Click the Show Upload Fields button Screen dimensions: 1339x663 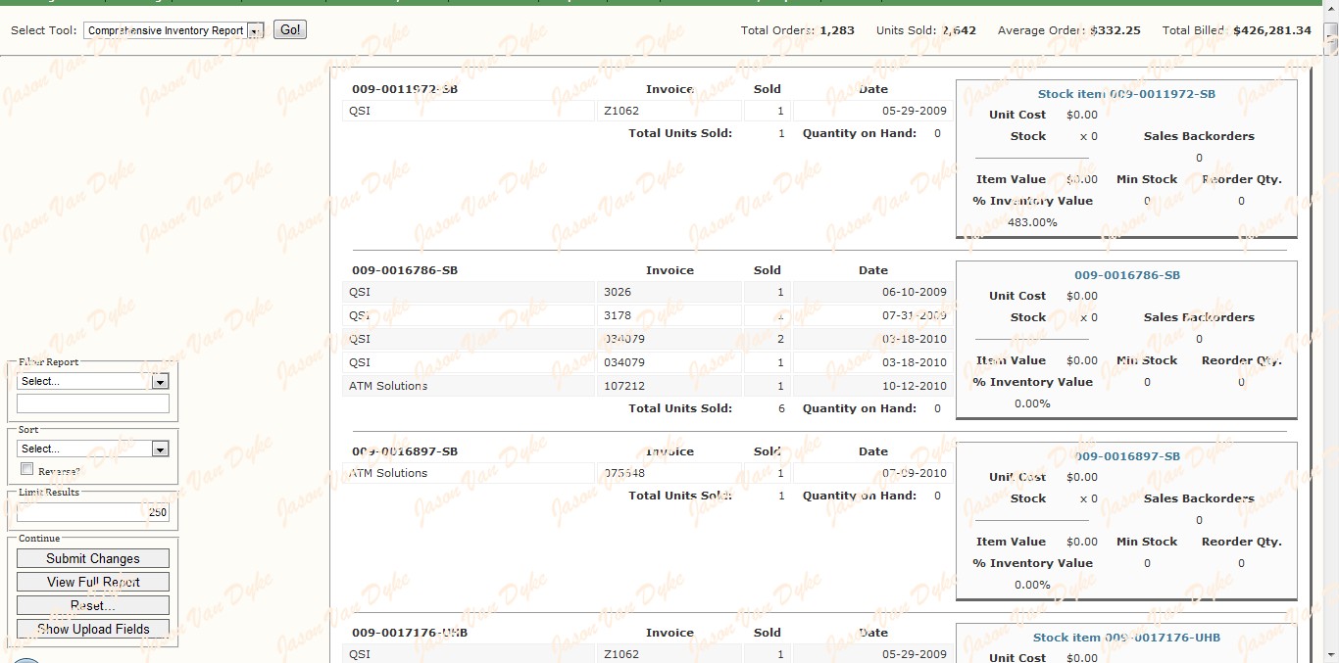(x=93, y=629)
